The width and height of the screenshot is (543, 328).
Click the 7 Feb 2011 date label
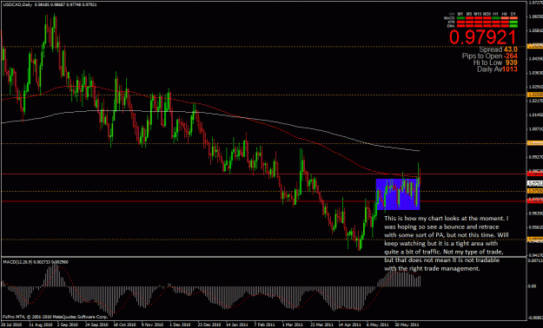(x=265, y=325)
